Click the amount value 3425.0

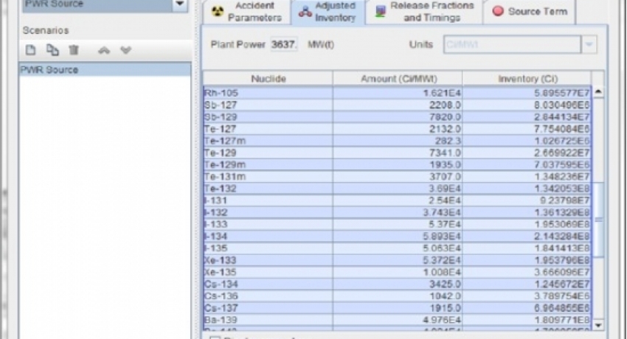pyautogui.click(x=445, y=284)
